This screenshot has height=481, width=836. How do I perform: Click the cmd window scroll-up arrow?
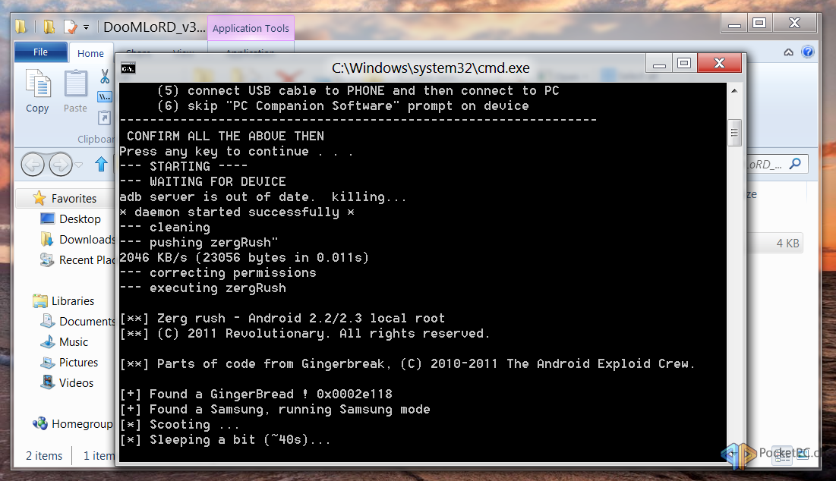coord(734,90)
